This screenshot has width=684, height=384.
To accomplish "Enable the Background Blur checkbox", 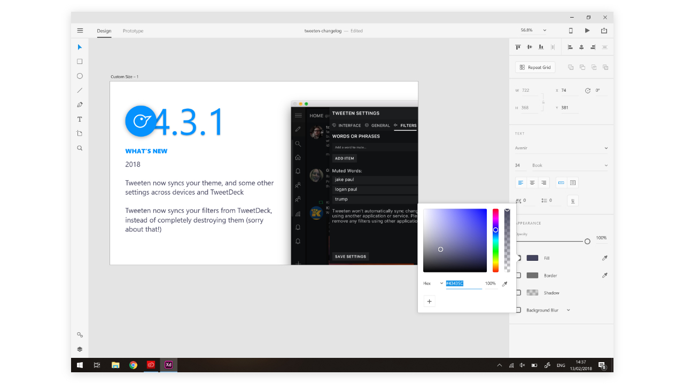I will click(x=518, y=310).
